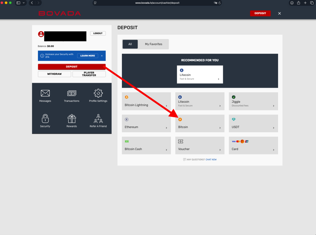The height and width of the screenshot is (235, 316).
Task: Click the card brand logos icon
Action: pyautogui.click(x=240, y=141)
